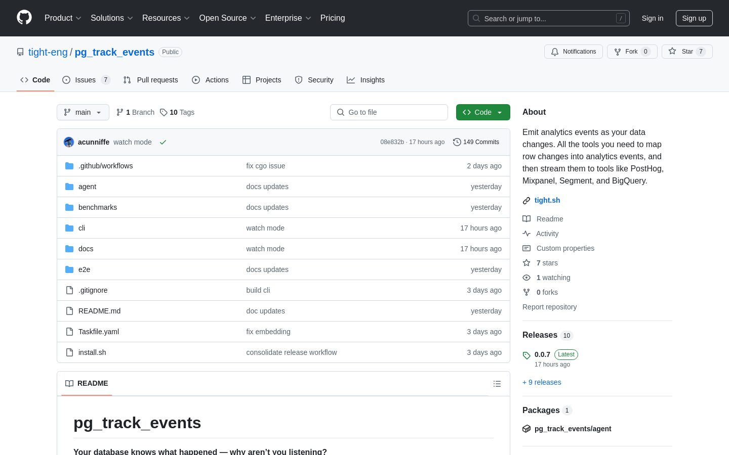
Task: Click in the Search or jump to field
Action: 549,18
